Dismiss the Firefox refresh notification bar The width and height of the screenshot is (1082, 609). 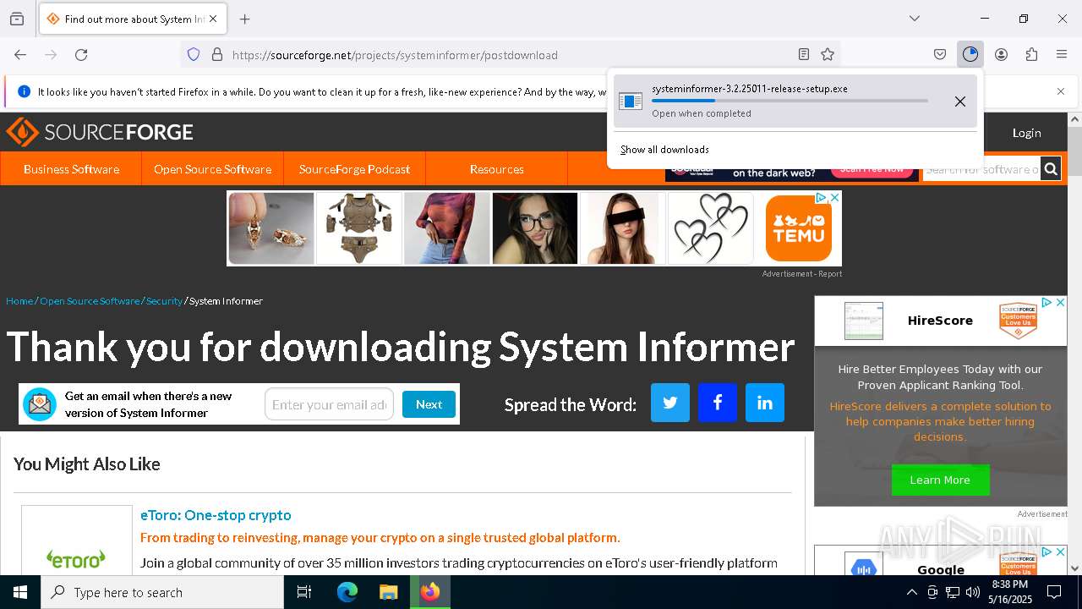click(1061, 91)
